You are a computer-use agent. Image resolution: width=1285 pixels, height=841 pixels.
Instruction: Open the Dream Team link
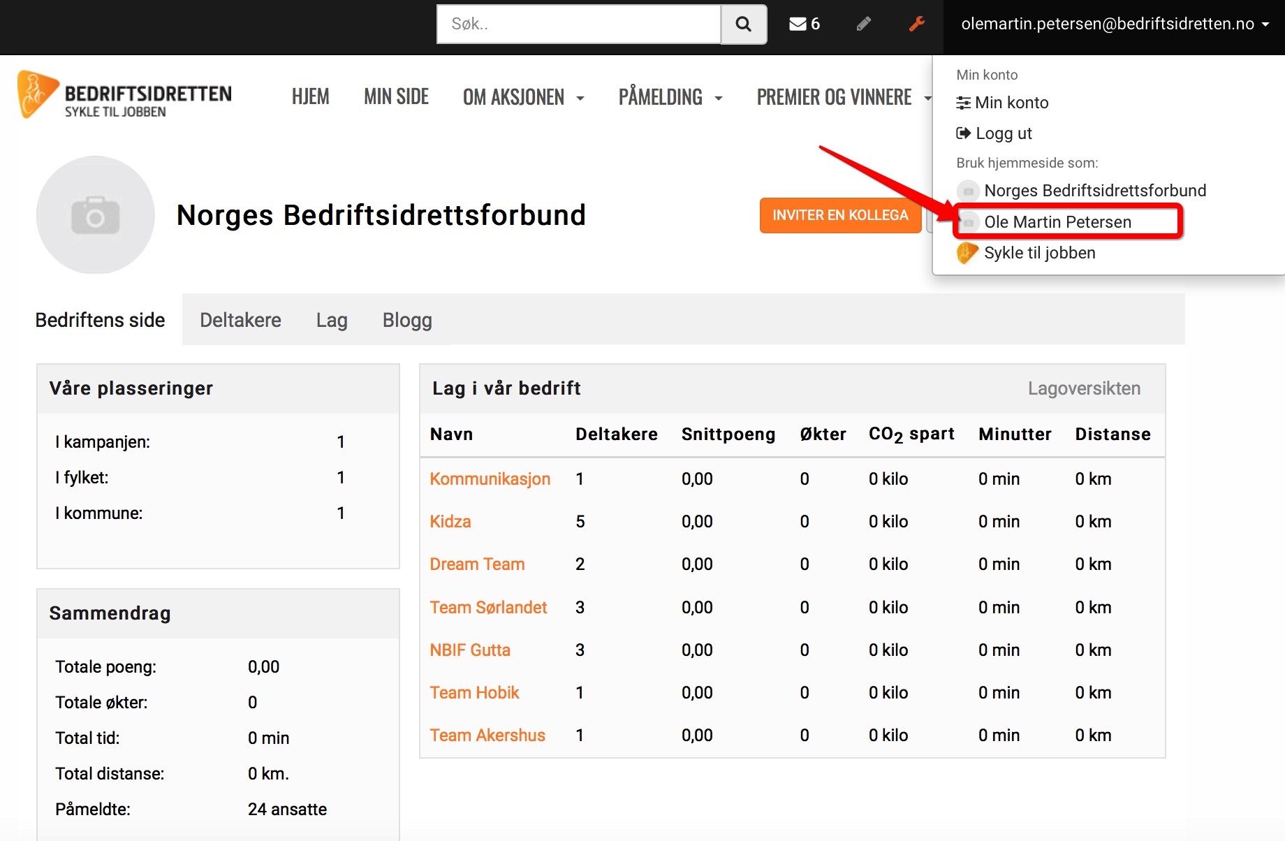[478, 564]
